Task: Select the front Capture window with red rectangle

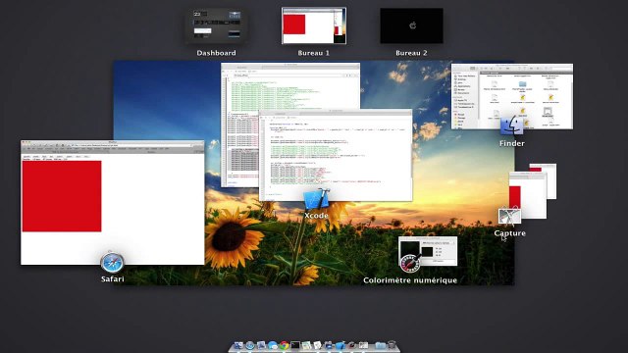Action: [528, 195]
